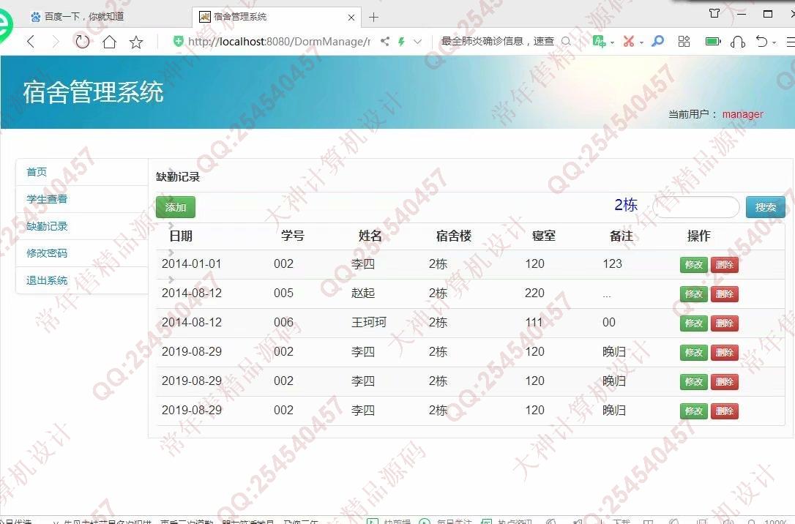Viewport: 795px width, 524px height.
Task: Click 修改 for the last 2019-08-29 row
Action: 693,411
